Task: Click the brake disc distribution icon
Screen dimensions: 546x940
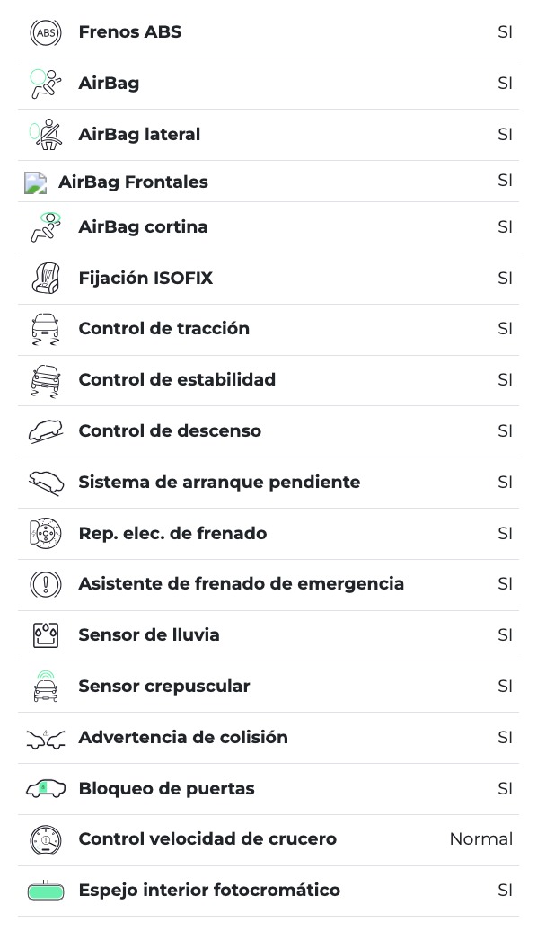Action: (45, 534)
